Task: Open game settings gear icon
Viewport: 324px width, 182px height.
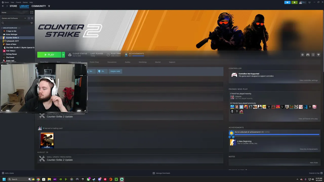Action: pos(302,55)
